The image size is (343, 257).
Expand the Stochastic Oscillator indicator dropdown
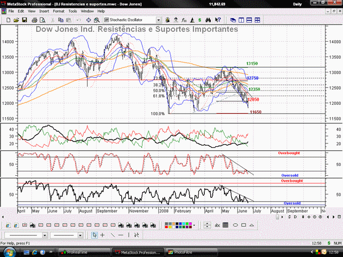(x=159, y=20)
